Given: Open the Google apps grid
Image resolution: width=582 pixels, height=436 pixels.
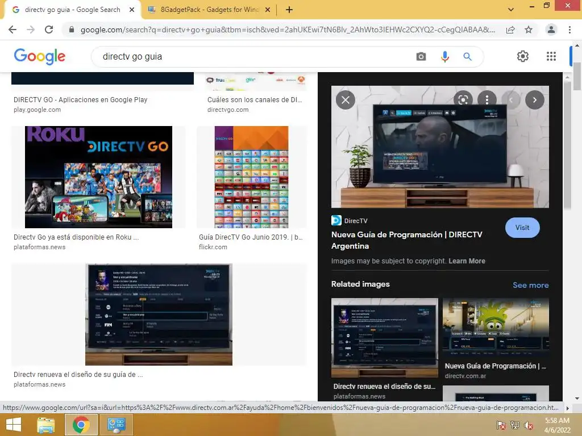Looking at the screenshot, I should (x=551, y=56).
